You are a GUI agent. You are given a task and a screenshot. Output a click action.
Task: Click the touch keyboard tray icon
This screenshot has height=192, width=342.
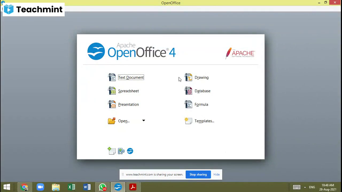tap(297, 187)
